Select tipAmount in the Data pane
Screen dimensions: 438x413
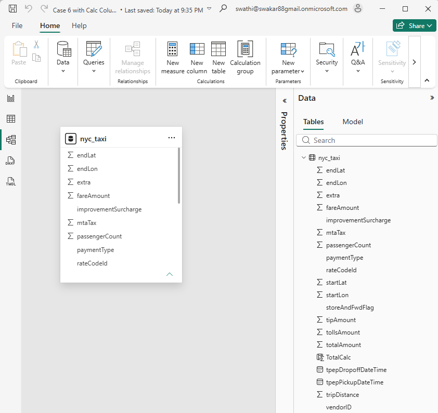click(341, 320)
